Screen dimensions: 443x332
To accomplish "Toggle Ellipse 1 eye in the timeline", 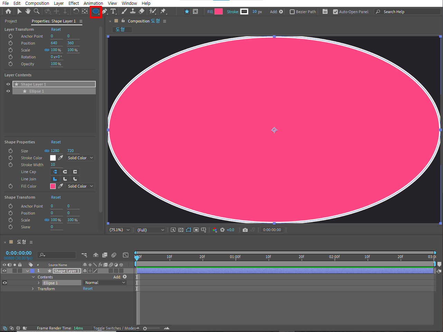I will (4, 283).
